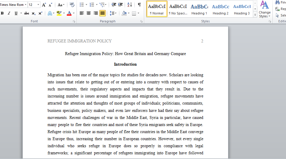The height and width of the screenshot is (159, 286).
Task: Open Line and Paragraph Spacing
Action: pyautogui.click(x=113, y=13)
